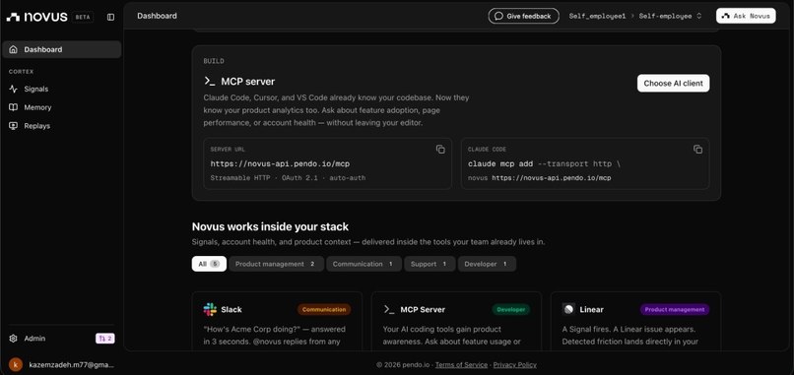794x375 pixels.
Task: Click the Give feedback button
Action: pos(524,16)
